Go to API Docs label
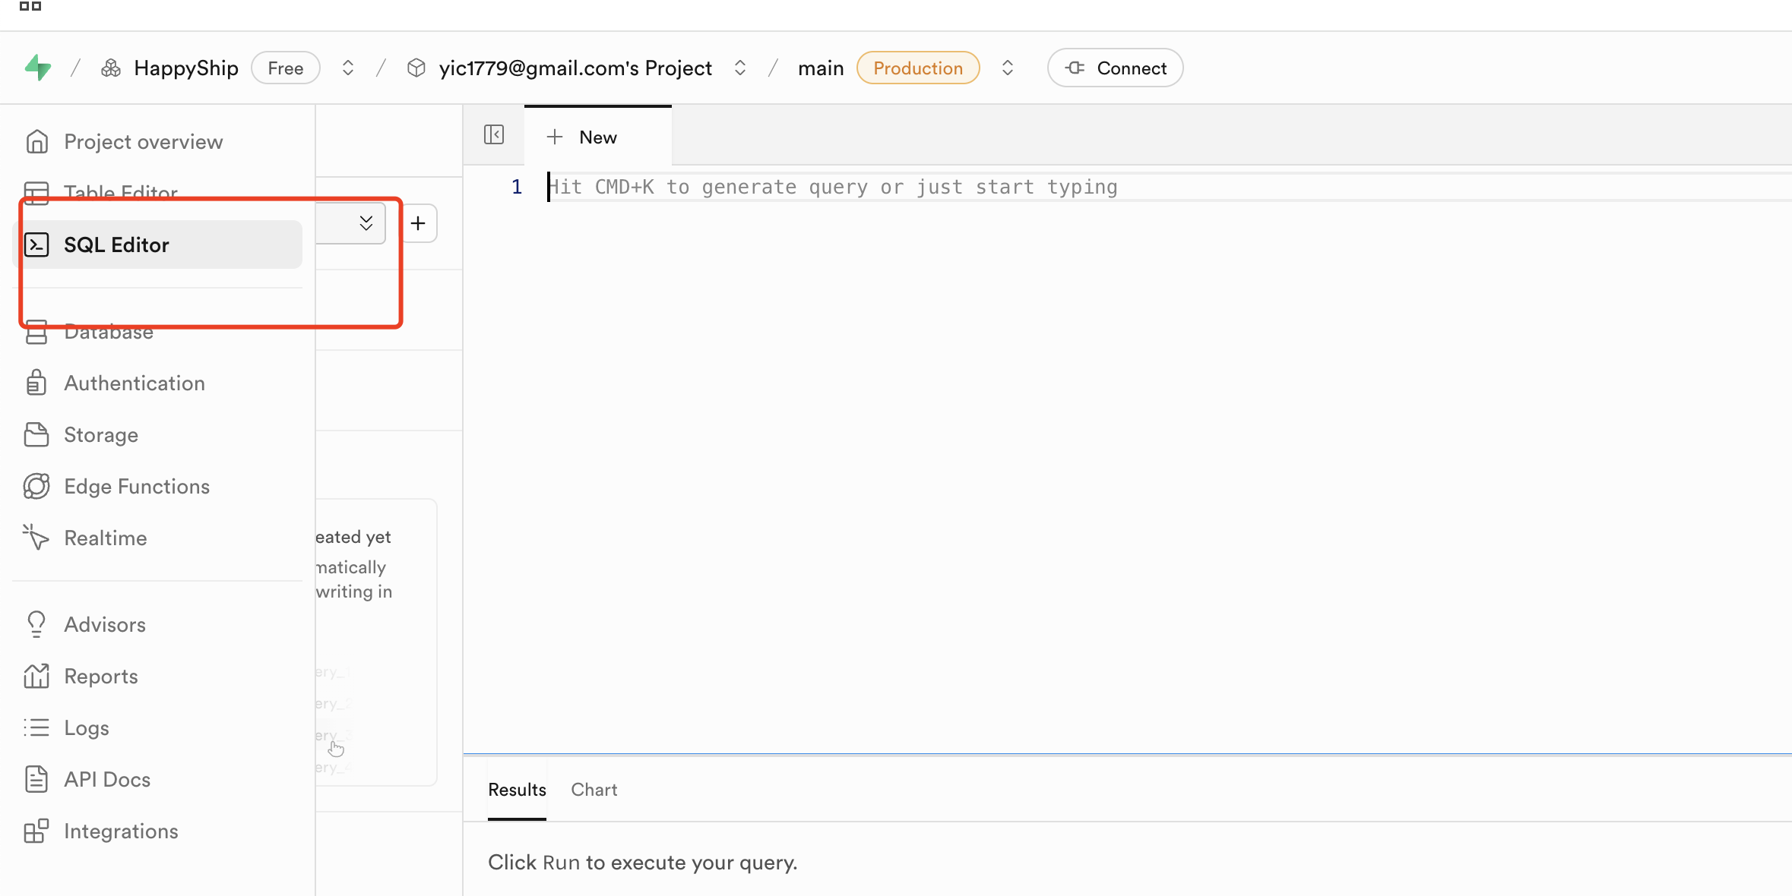This screenshot has height=896, width=1792. coord(107,779)
